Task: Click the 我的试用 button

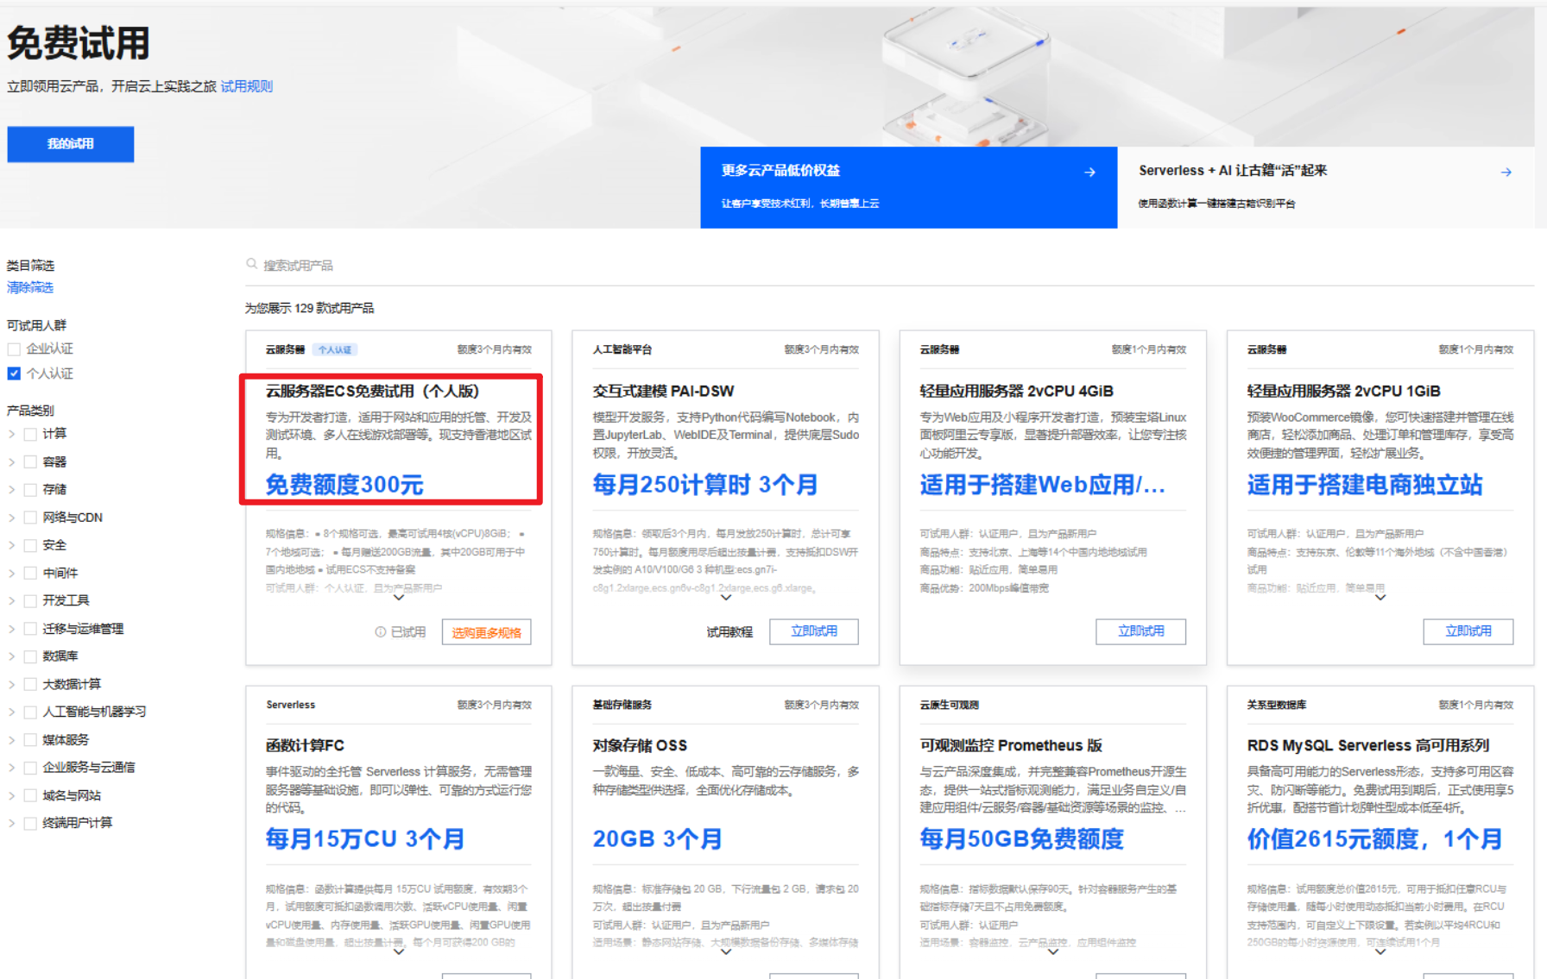Action: [70, 144]
